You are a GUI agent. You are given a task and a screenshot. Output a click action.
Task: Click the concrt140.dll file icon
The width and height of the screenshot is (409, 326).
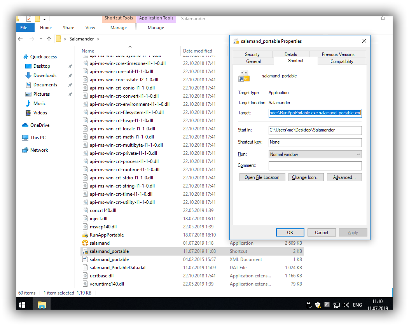coord(85,210)
